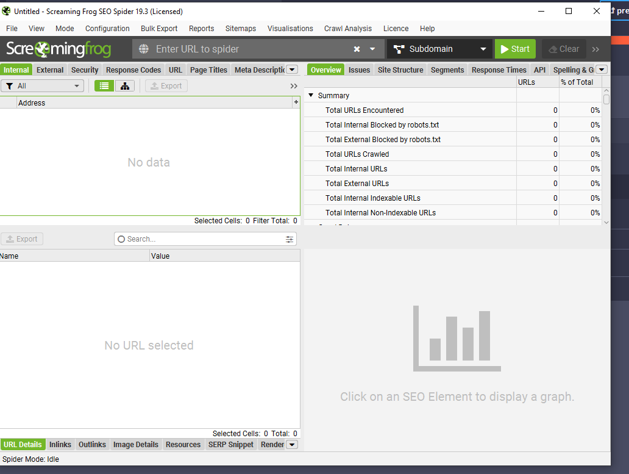Click the URLs column header
The height and width of the screenshot is (474, 629).
pos(538,82)
